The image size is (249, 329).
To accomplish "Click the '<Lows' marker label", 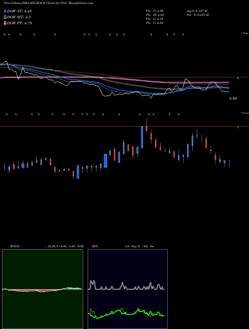I will click(x=245, y=113).
